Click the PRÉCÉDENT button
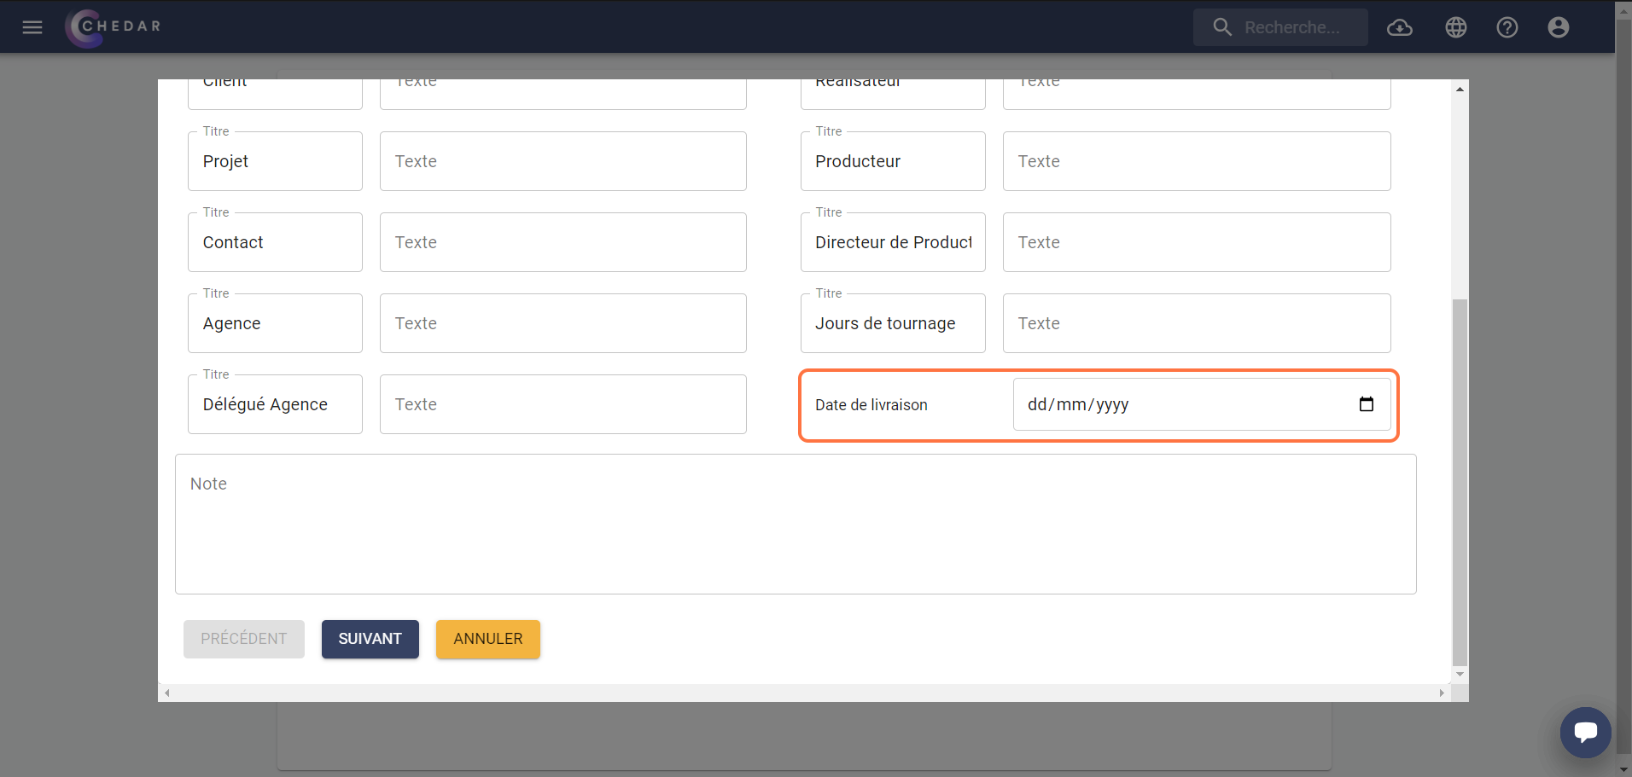Viewport: 1632px width, 777px height. 244,639
